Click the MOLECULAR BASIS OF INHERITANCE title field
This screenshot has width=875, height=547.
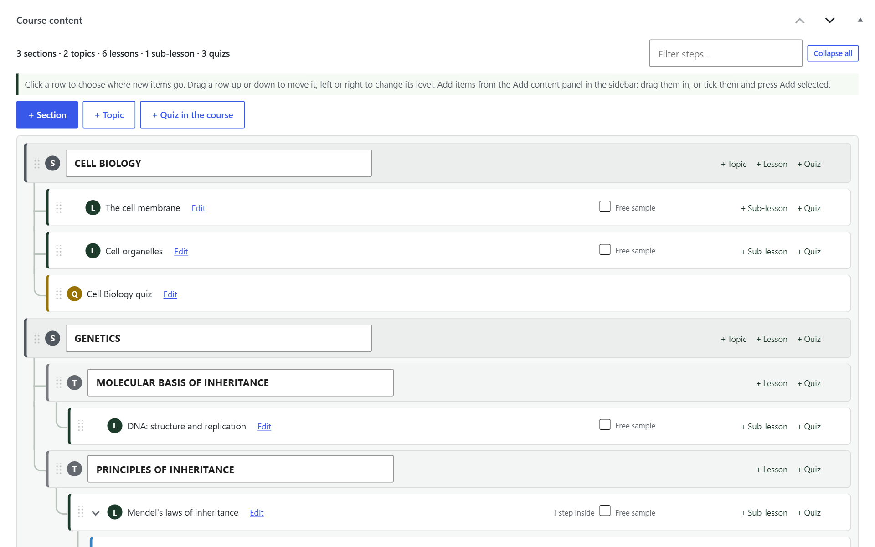point(241,383)
